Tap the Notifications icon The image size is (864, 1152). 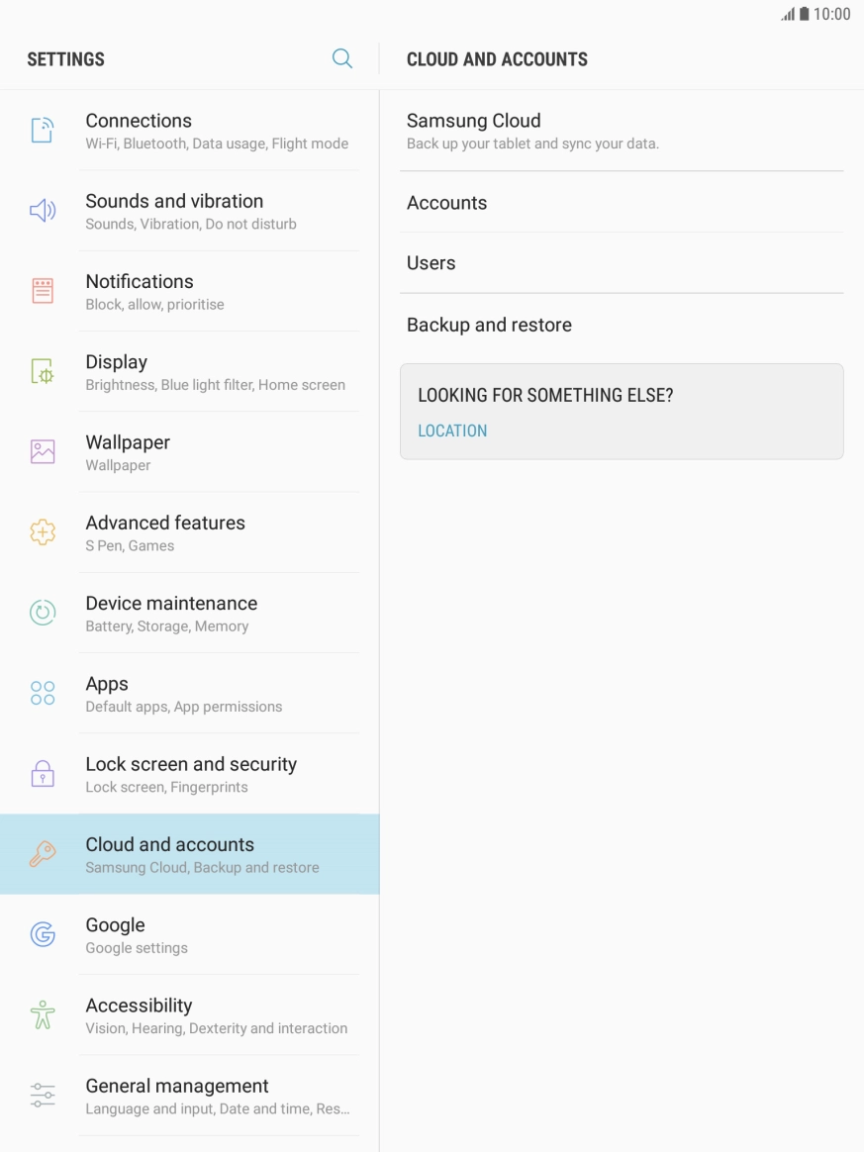pos(43,291)
